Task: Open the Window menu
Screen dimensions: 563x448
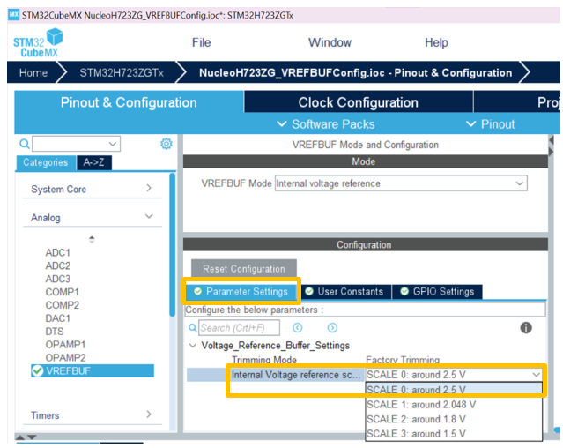Action: [x=330, y=42]
